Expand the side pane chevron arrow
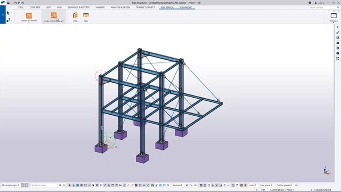Viewport: 341px width, 192px height. [338, 27]
